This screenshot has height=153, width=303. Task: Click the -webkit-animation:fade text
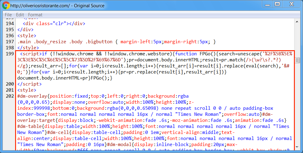click(x=126, y=120)
